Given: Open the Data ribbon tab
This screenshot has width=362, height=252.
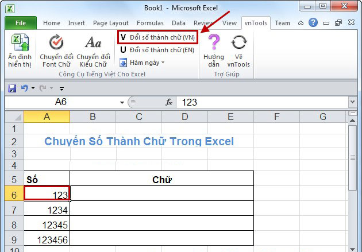Looking at the screenshot, I should click(179, 23).
